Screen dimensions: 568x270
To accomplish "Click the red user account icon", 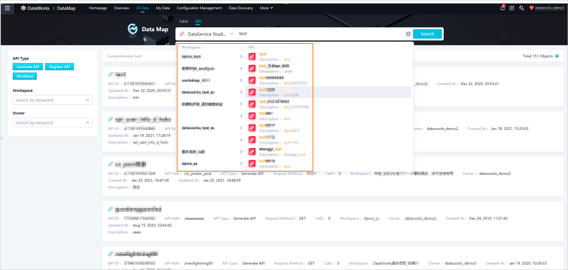I will [x=531, y=8].
